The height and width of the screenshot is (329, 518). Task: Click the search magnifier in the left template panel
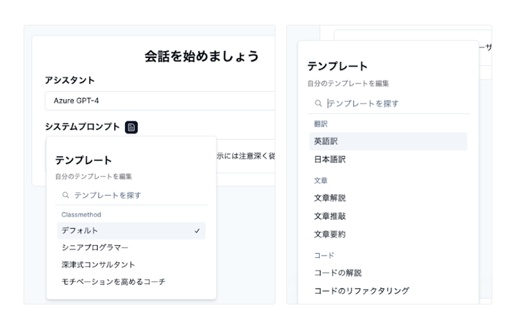click(65, 195)
